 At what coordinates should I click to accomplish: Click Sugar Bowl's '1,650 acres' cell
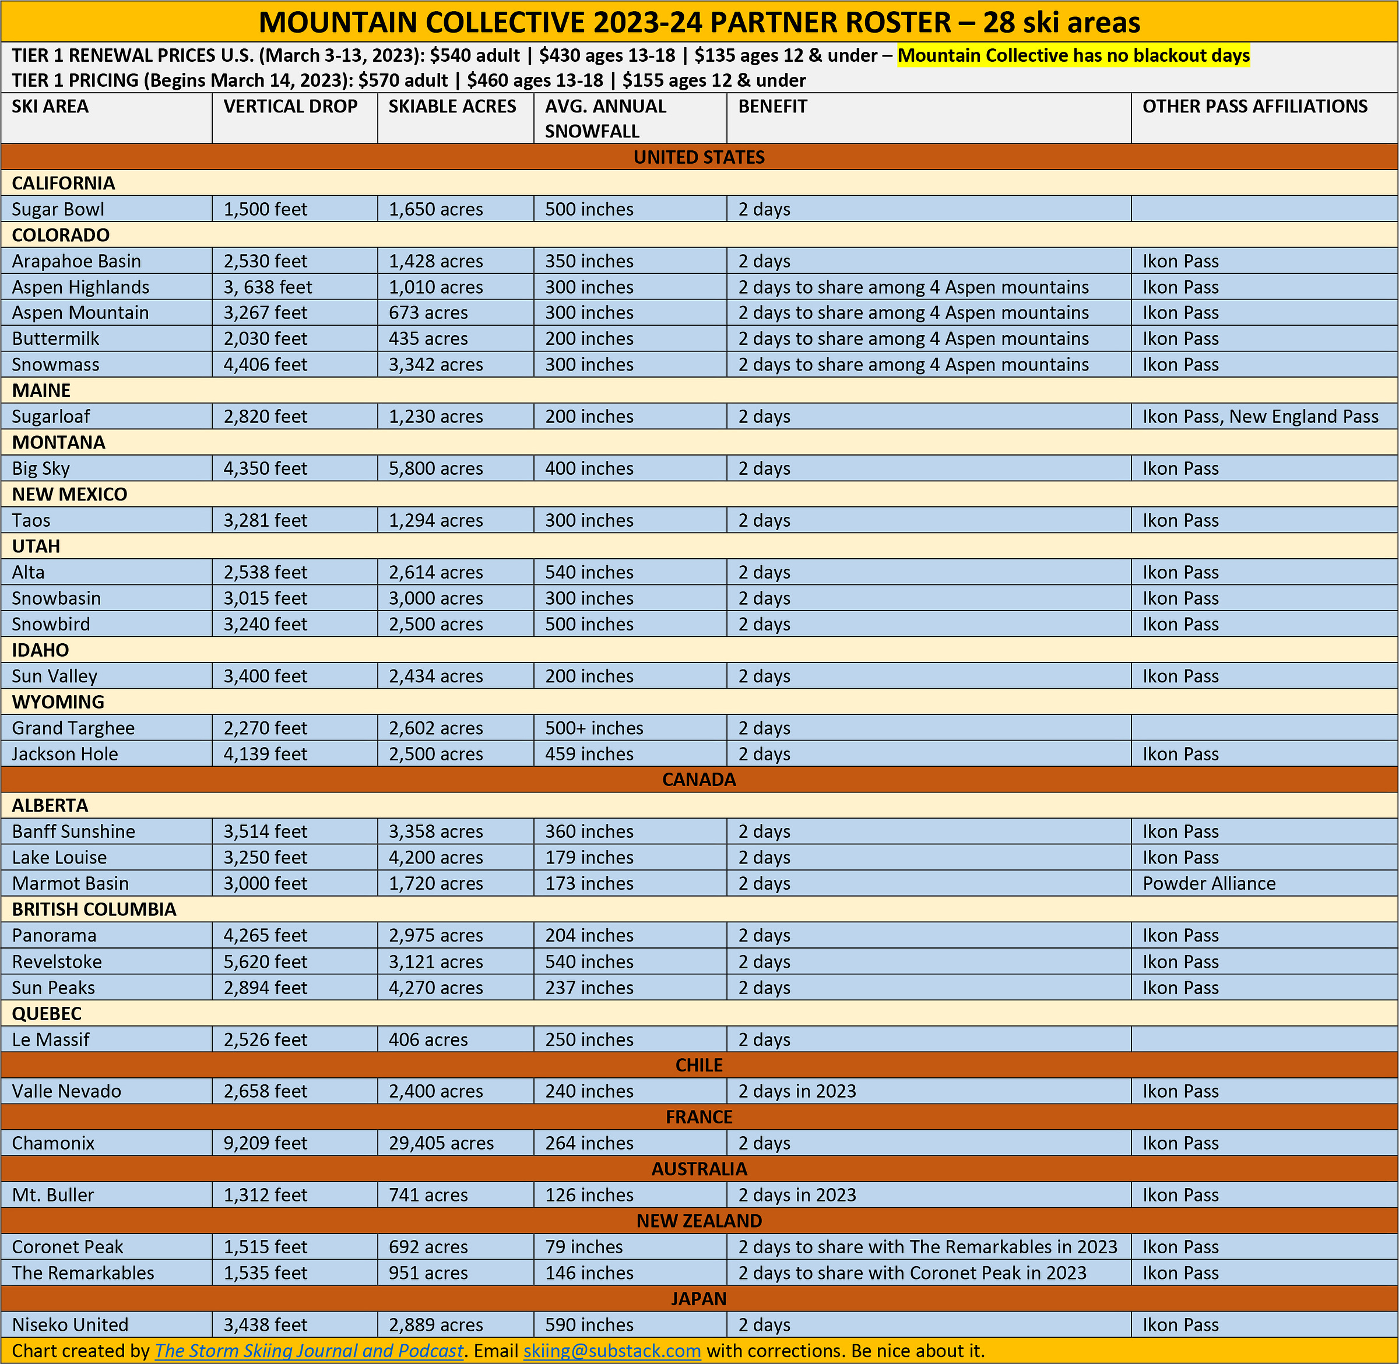pos(456,209)
